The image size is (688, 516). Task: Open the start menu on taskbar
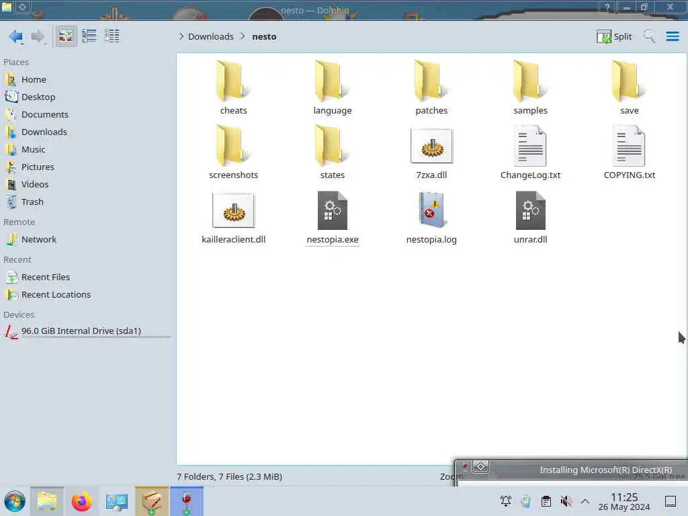tap(15, 501)
